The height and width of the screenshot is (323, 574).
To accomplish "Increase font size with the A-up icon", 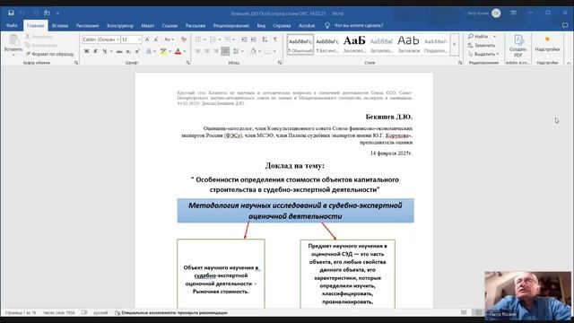I will (x=147, y=39).
